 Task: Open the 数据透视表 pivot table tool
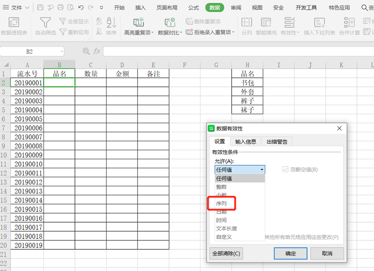[14, 26]
